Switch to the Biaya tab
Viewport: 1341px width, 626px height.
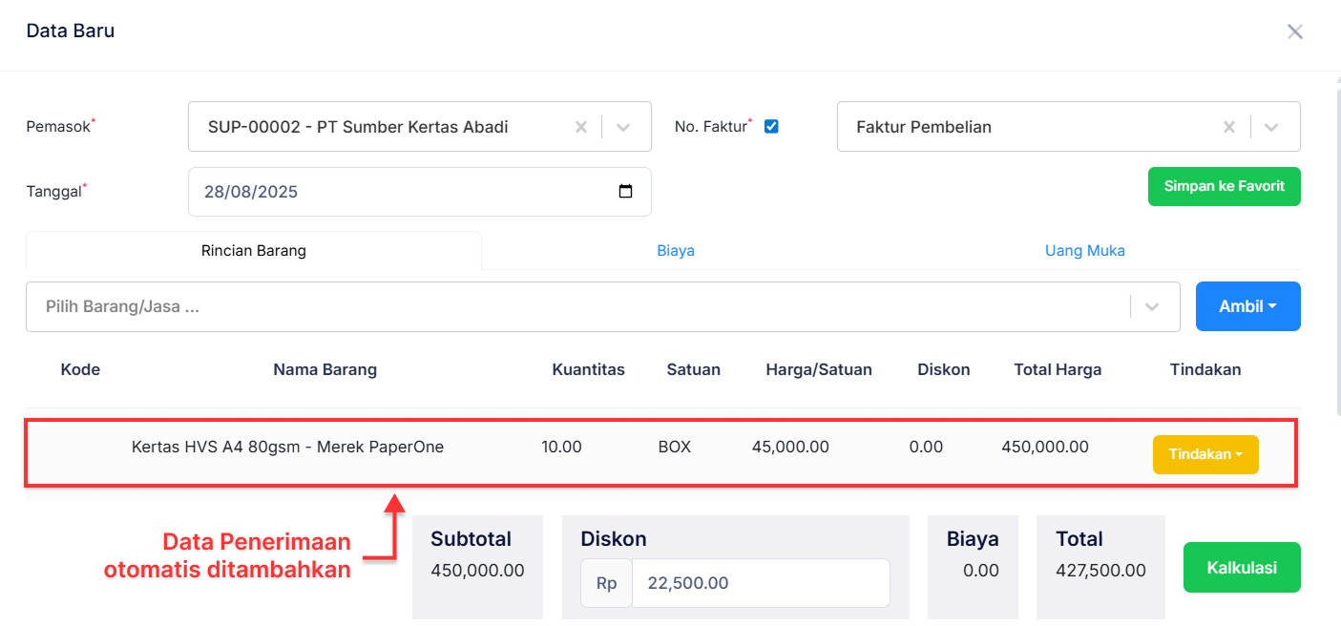click(676, 250)
